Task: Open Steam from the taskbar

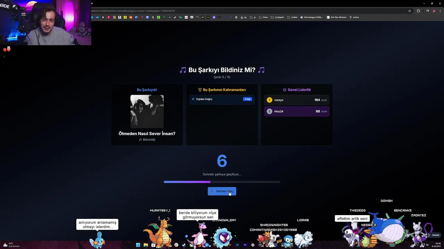Action: tap(184, 245)
